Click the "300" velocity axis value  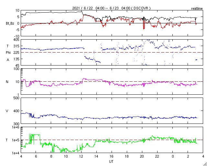16,124
